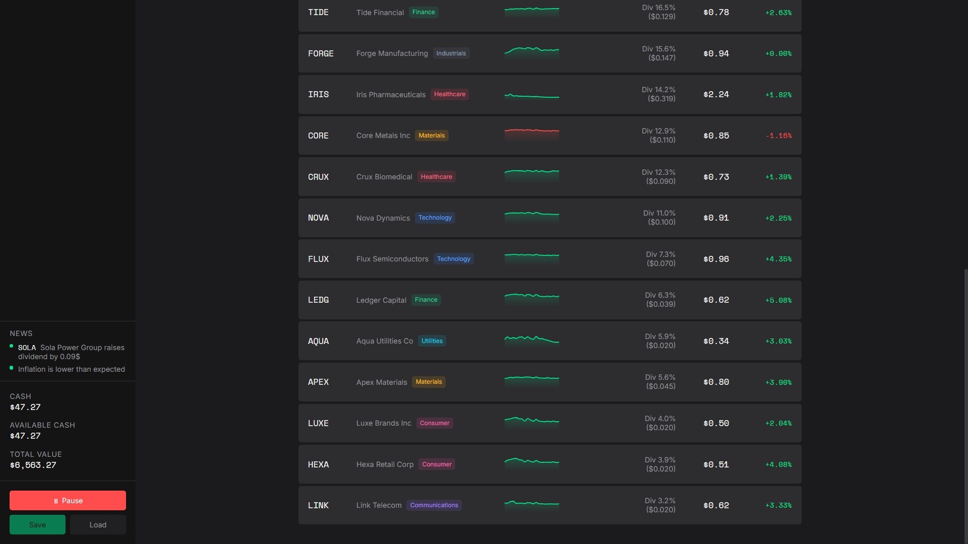Select the HEXA ticker symbol
This screenshot has width=968, height=544.
click(x=318, y=464)
